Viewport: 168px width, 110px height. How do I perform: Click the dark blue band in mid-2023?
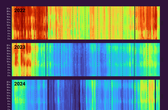[79, 60]
